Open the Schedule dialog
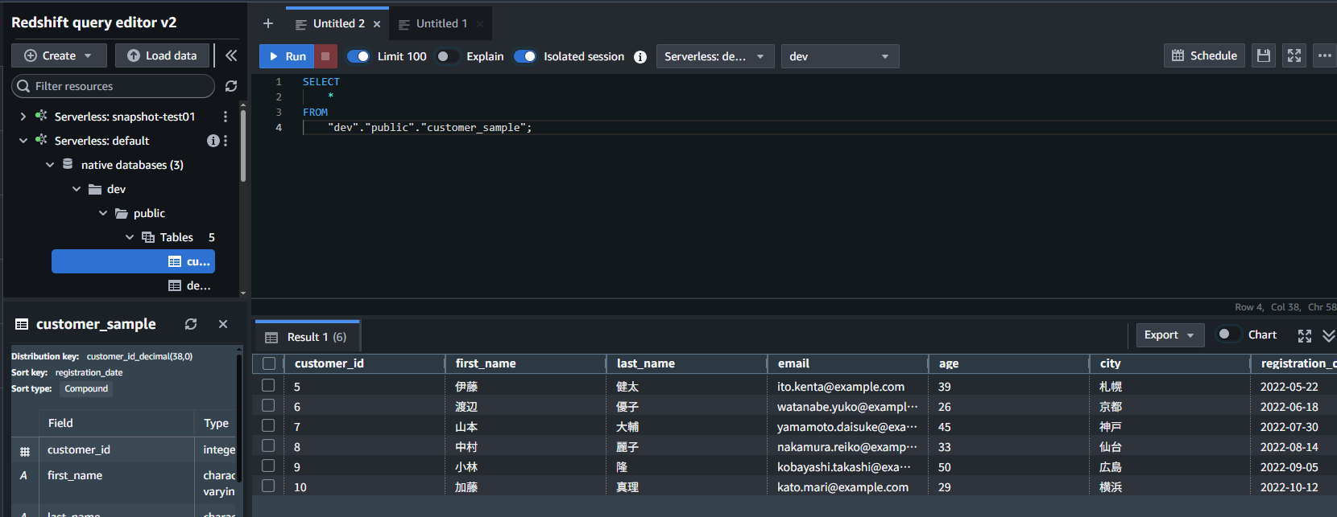 (1204, 55)
